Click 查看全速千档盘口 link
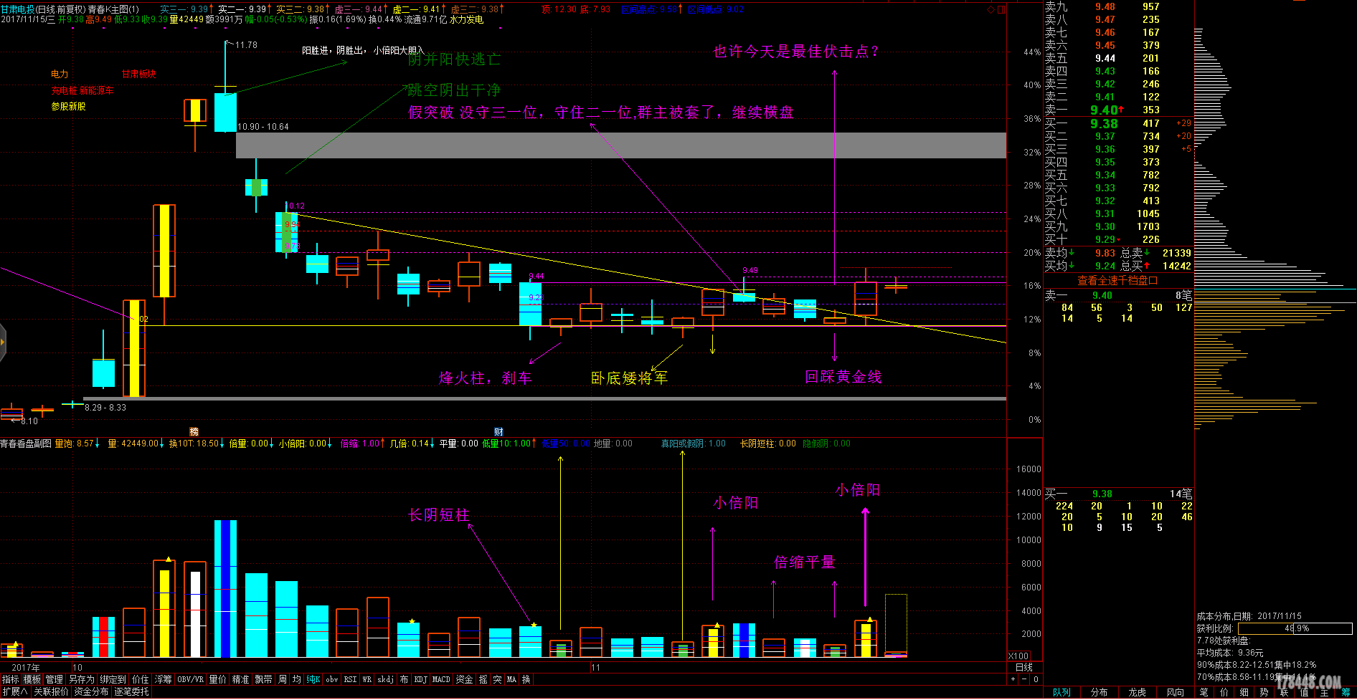The height and width of the screenshot is (700, 1357). pos(1117,280)
